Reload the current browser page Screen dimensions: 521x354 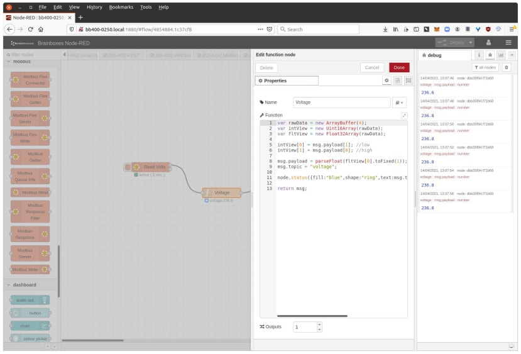tap(31, 30)
